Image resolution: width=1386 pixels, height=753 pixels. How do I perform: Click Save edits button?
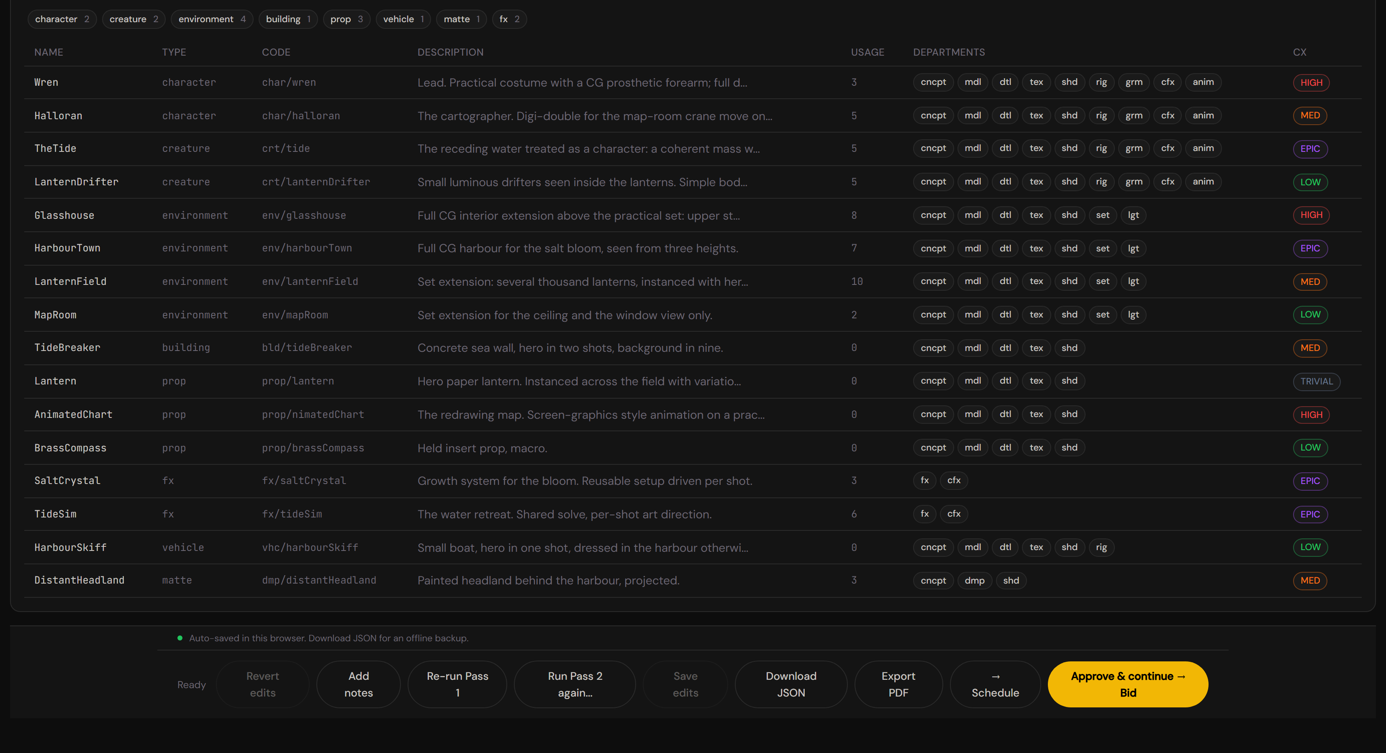click(x=685, y=684)
